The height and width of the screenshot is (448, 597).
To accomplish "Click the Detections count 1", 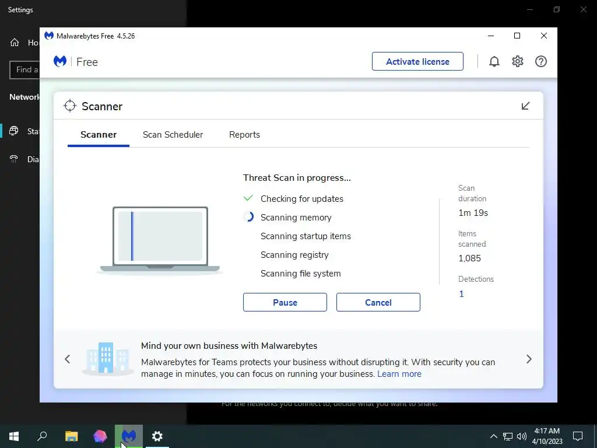I will click(462, 294).
